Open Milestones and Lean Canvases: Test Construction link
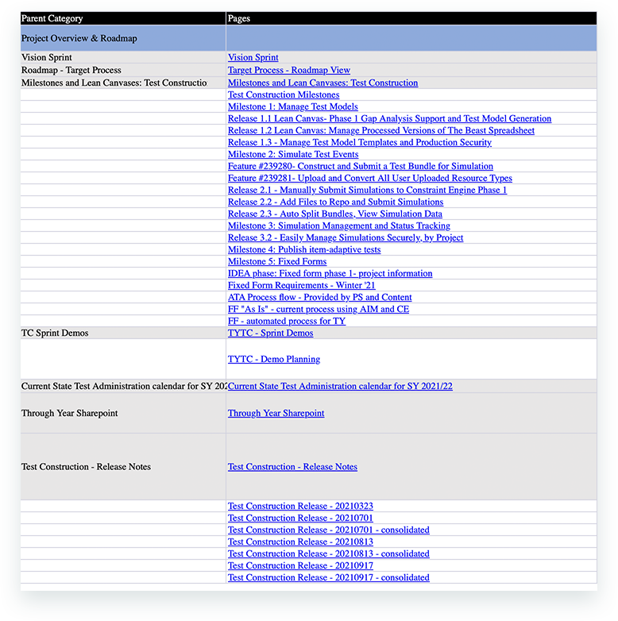This screenshot has height=621, width=618. 323,83
